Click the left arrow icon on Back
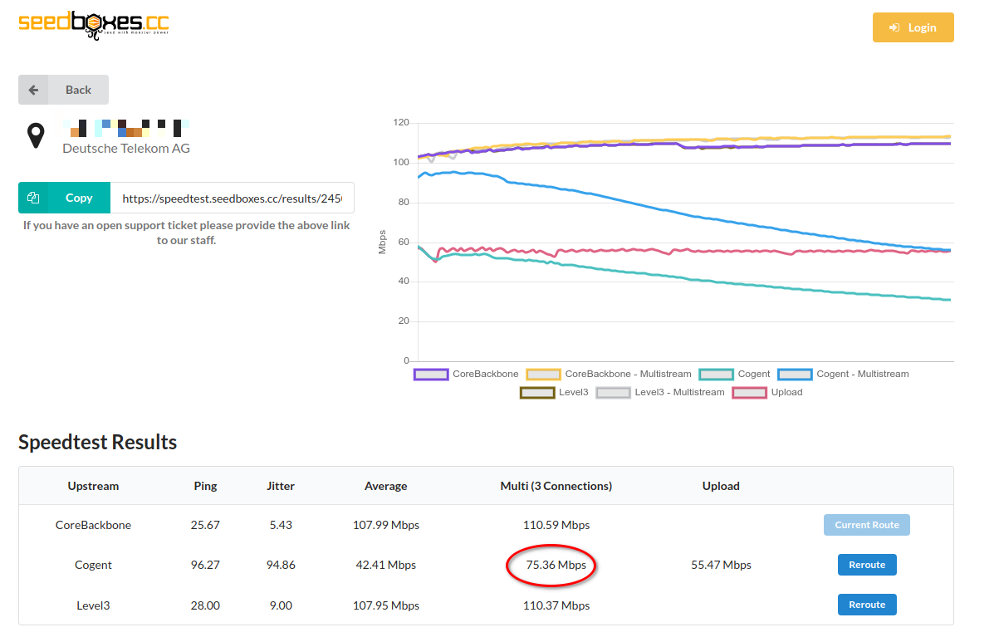 click(x=33, y=90)
